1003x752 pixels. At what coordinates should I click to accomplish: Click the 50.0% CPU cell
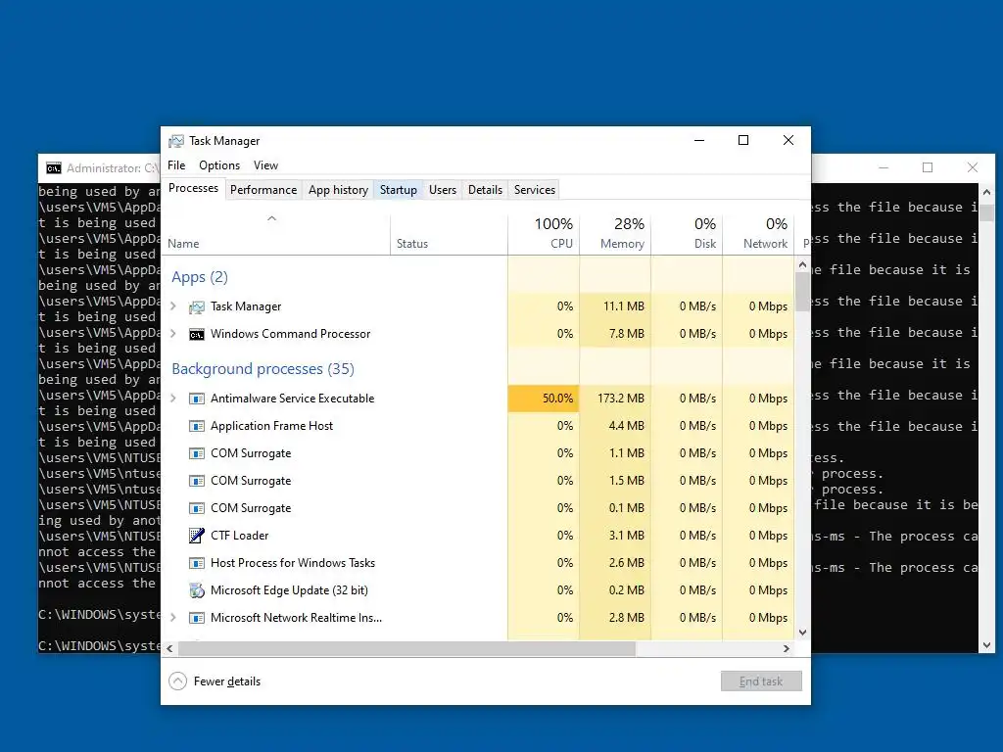544,399
